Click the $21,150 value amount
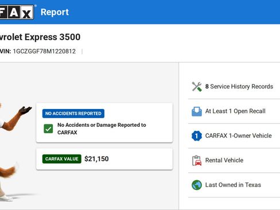Viewport: 280px width, 210px height. (96, 159)
